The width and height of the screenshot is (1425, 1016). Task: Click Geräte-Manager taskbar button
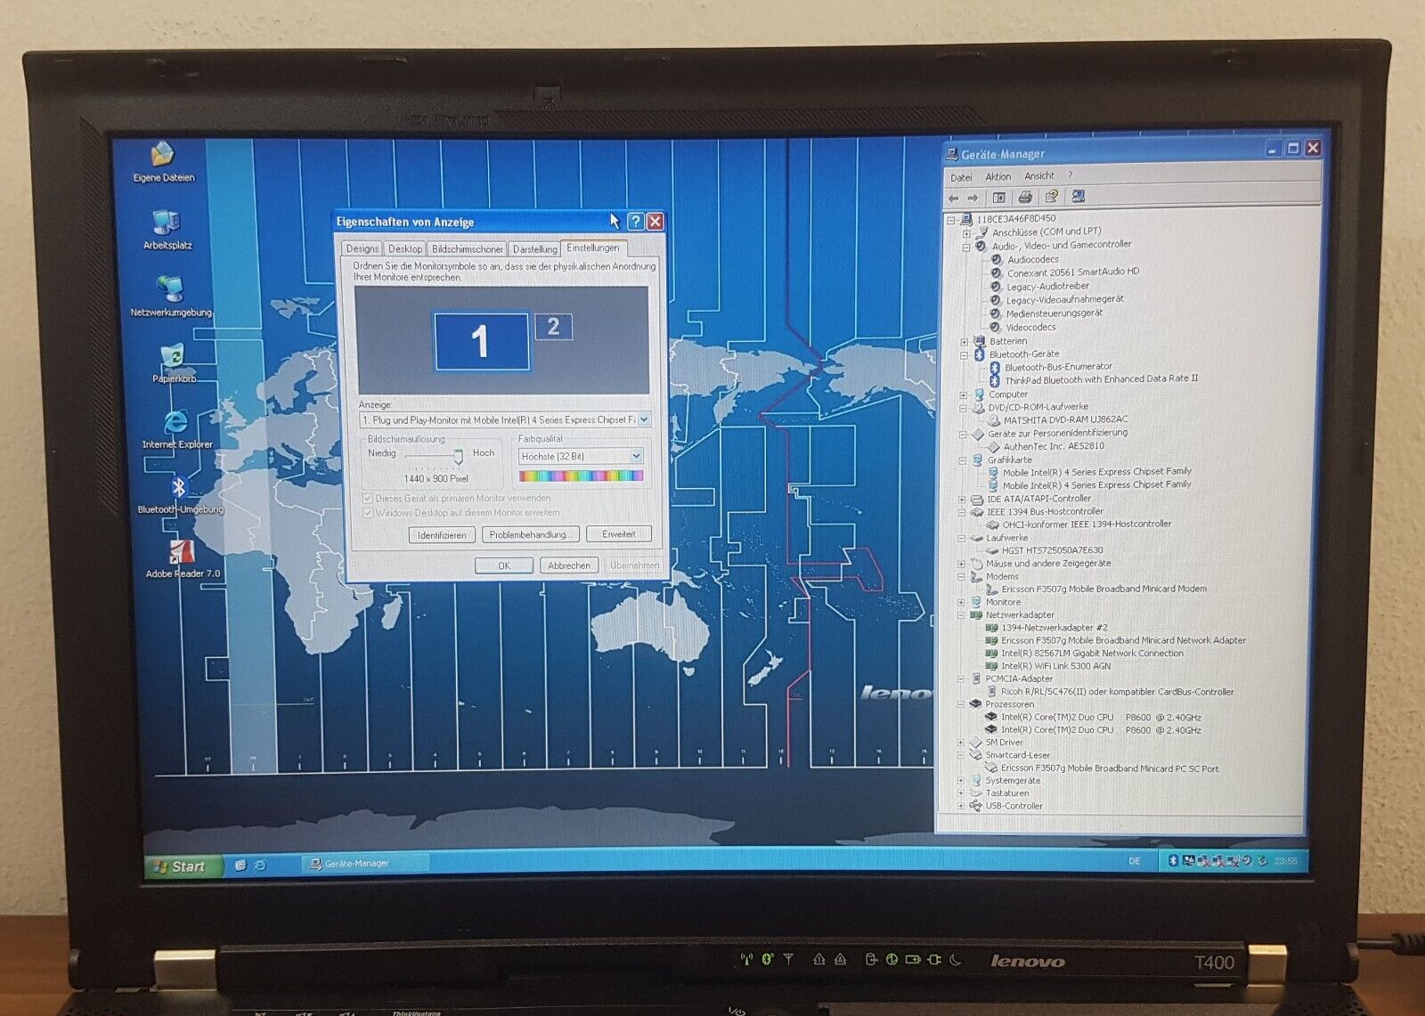364,863
